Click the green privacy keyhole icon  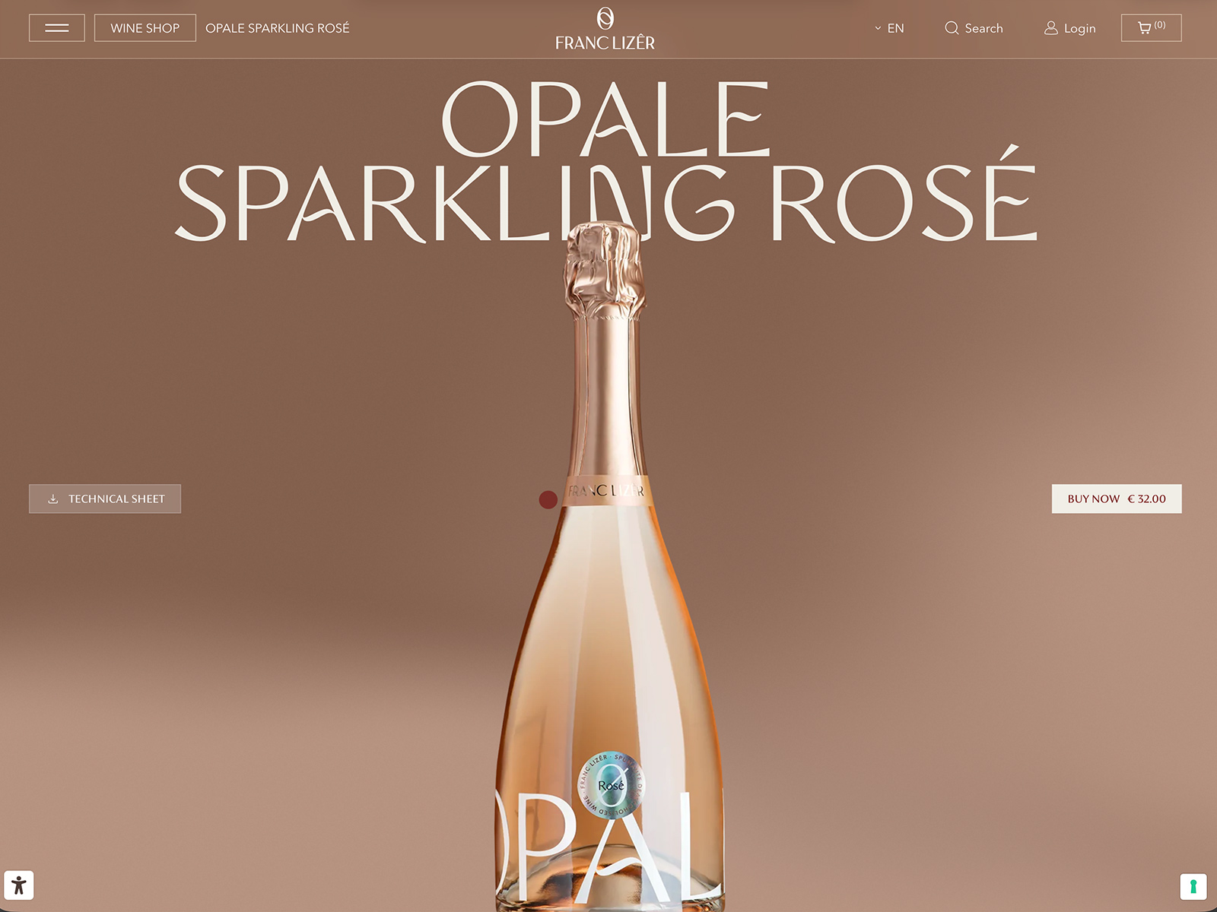click(x=1193, y=886)
